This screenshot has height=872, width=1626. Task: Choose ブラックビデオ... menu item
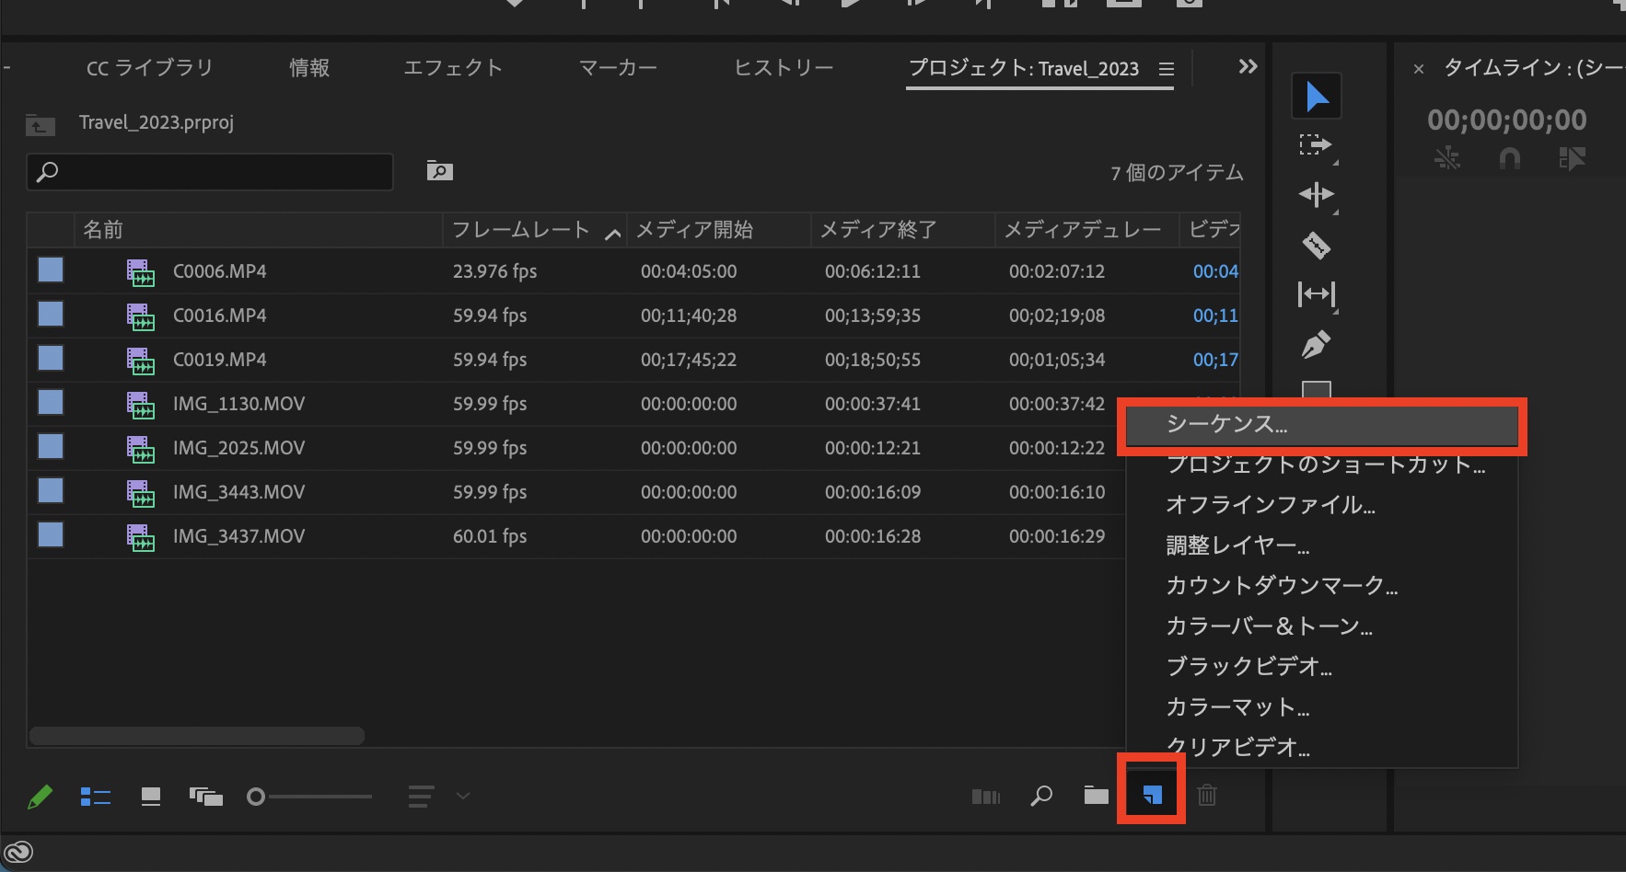[x=1322, y=667]
